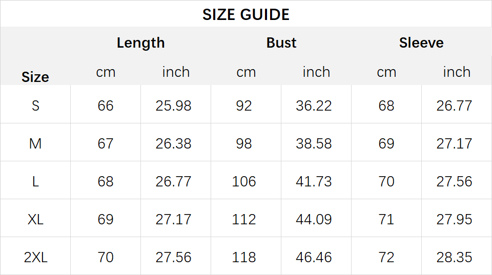
Task: Click the 25.98 length inch cell
Action: point(173,105)
